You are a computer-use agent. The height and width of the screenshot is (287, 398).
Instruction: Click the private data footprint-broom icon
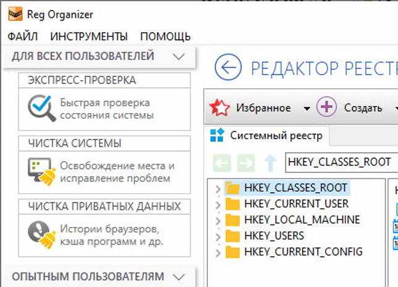pos(42,235)
